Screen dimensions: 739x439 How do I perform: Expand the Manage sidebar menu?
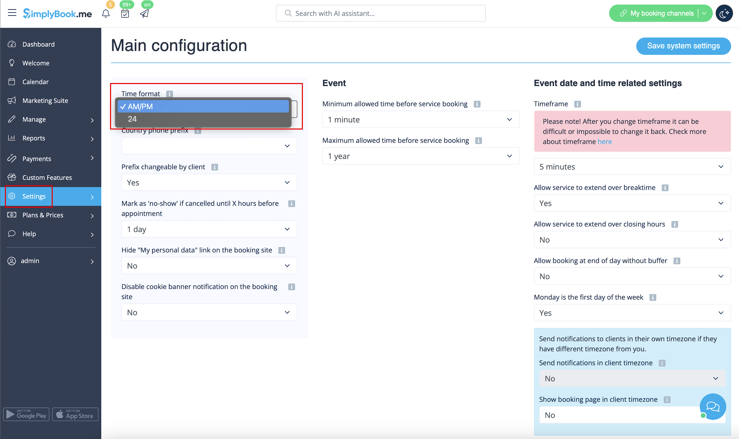51,120
